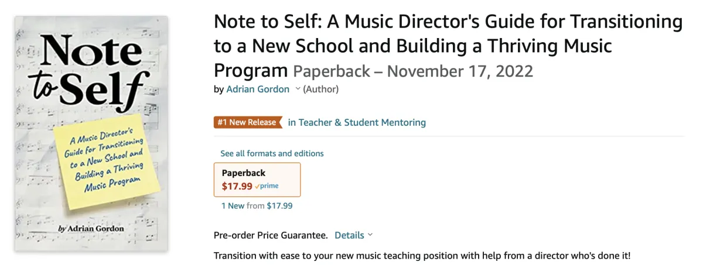Click the Prime checkmark logo

[267, 186]
